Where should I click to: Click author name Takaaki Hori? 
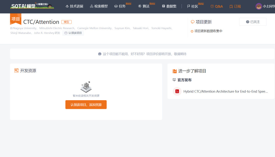[141, 28]
